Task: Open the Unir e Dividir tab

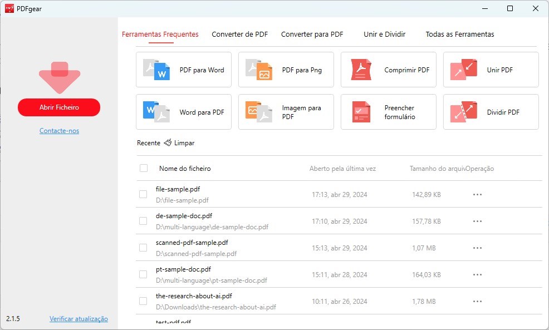Action: 384,34
